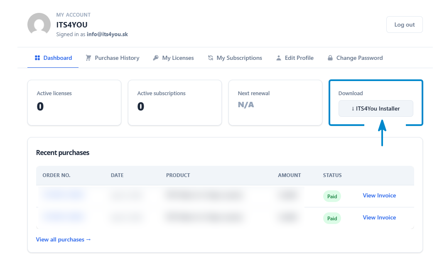437x261 pixels.
Task: Click the AMOUNT column header
Action: pyautogui.click(x=289, y=175)
